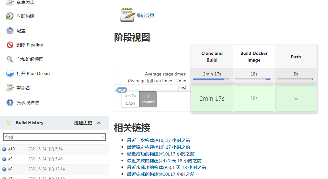The image size is (328, 179).
Task: Click the Clone and Build average time bar
Action: (211, 79)
